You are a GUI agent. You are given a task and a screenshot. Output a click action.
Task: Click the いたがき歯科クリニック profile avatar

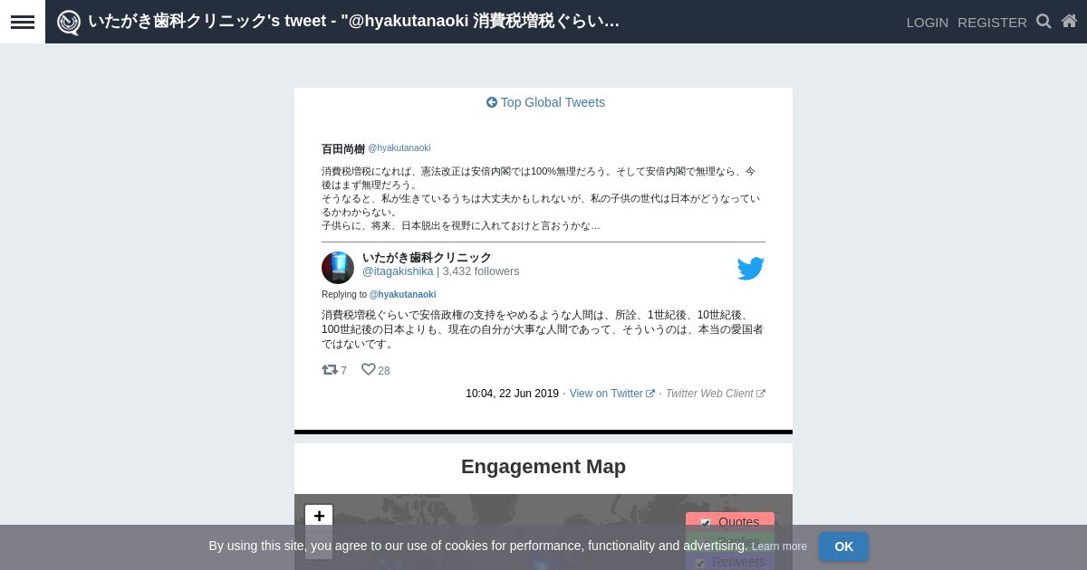[x=338, y=268]
